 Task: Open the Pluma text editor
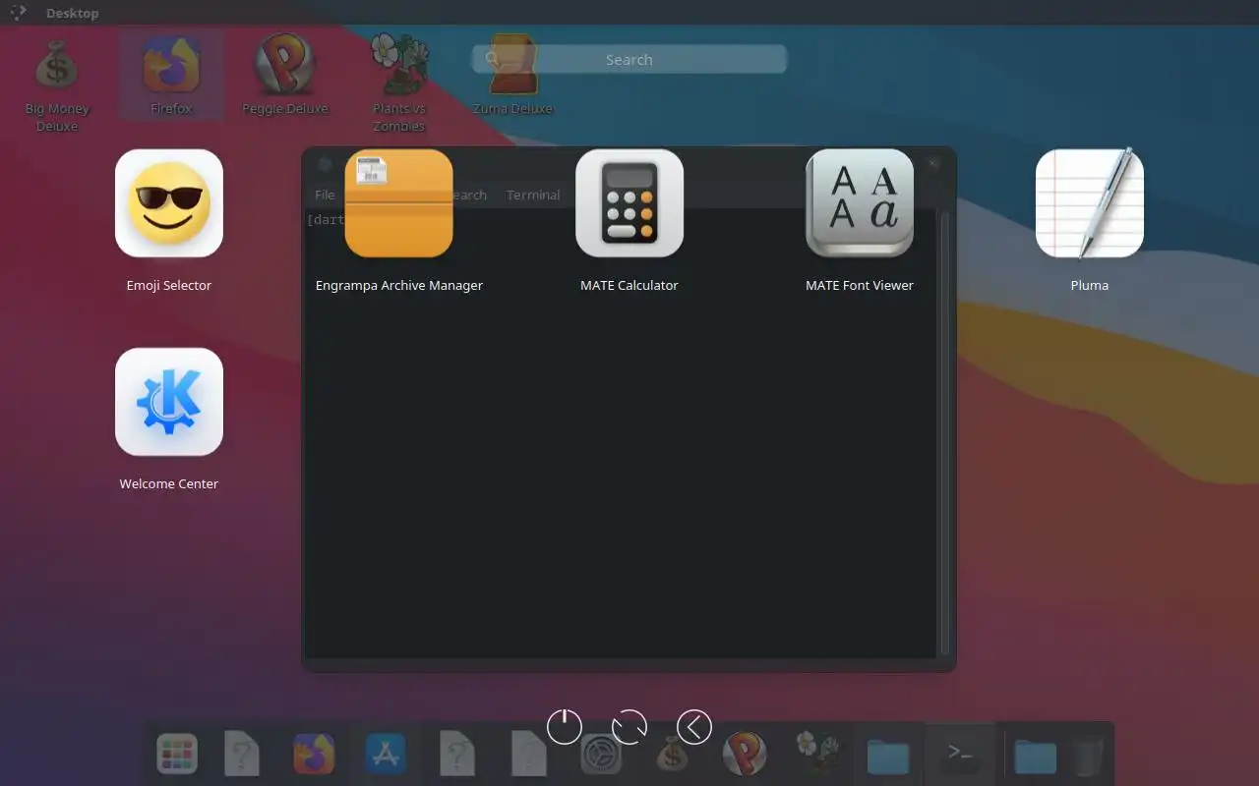pyautogui.click(x=1090, y=203)
